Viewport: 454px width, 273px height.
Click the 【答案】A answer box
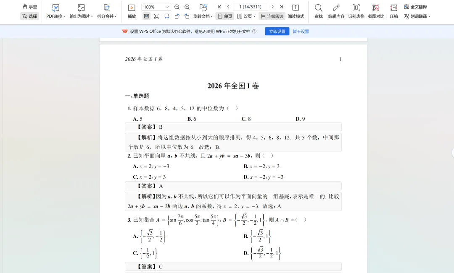click(x=233, y=186)
